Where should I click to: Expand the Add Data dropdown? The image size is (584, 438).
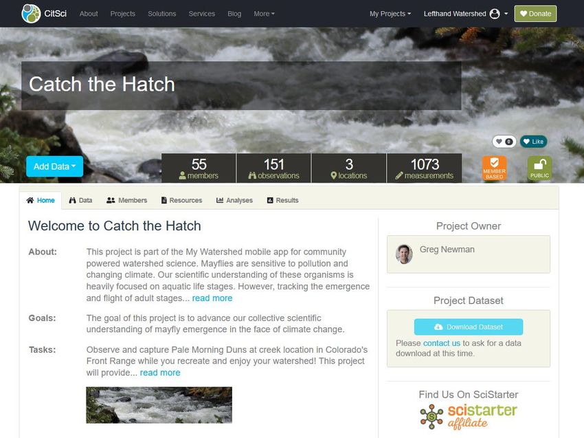54,166
